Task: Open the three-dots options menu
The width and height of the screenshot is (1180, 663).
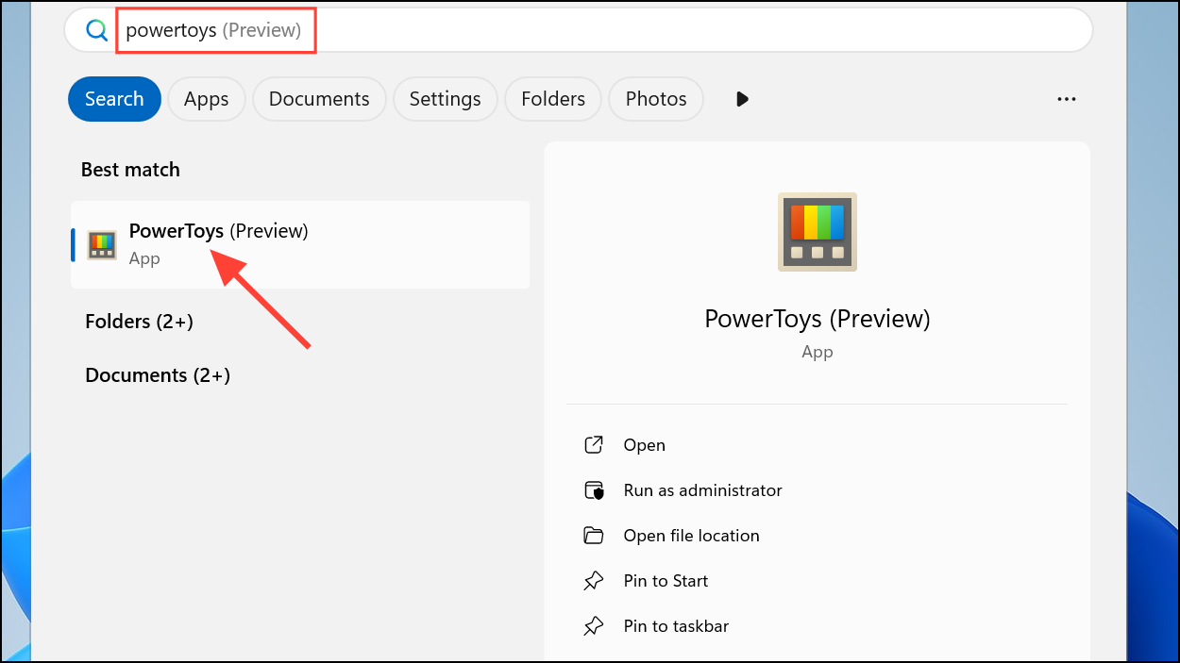Action: click(x=1067, y=99)
